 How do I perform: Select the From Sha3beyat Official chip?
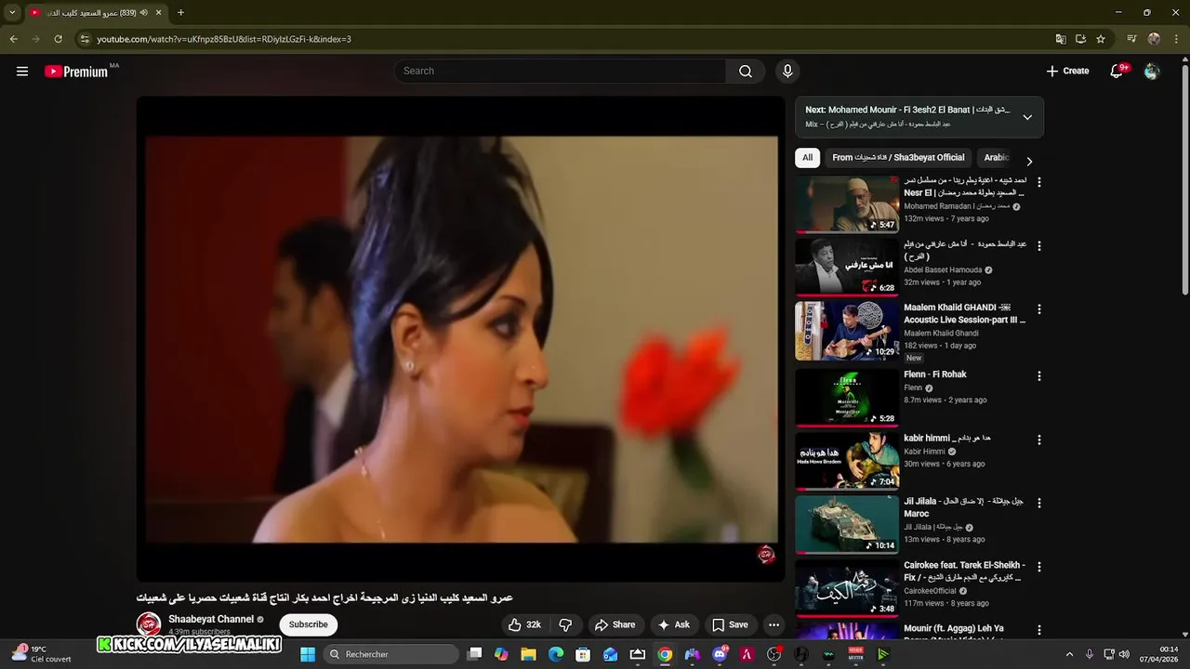[898, 158]
